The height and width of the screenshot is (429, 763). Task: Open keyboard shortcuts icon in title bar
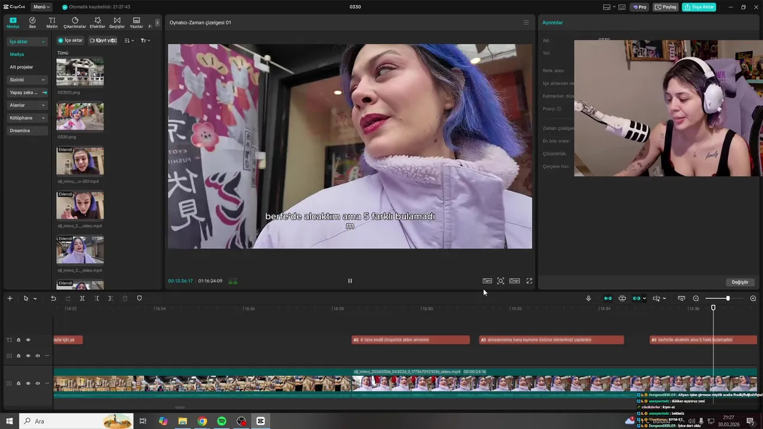(622, 7)
